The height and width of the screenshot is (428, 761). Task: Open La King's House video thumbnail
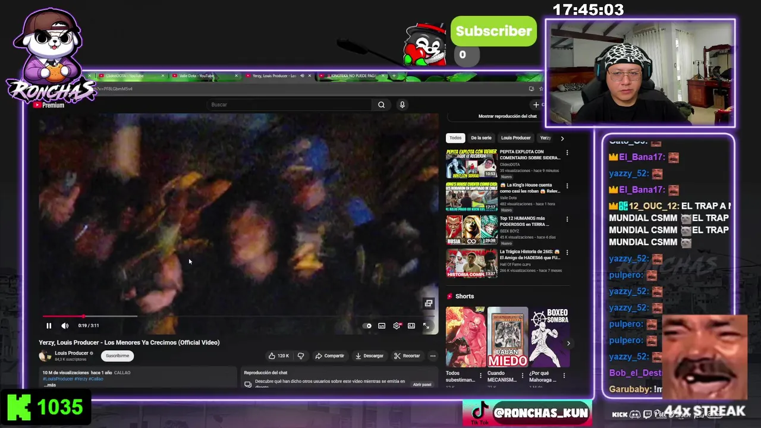pos(471,197)
